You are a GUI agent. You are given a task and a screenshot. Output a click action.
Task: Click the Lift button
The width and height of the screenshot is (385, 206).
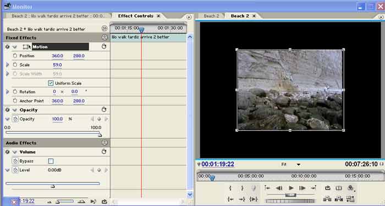click(x=327, y=199)
